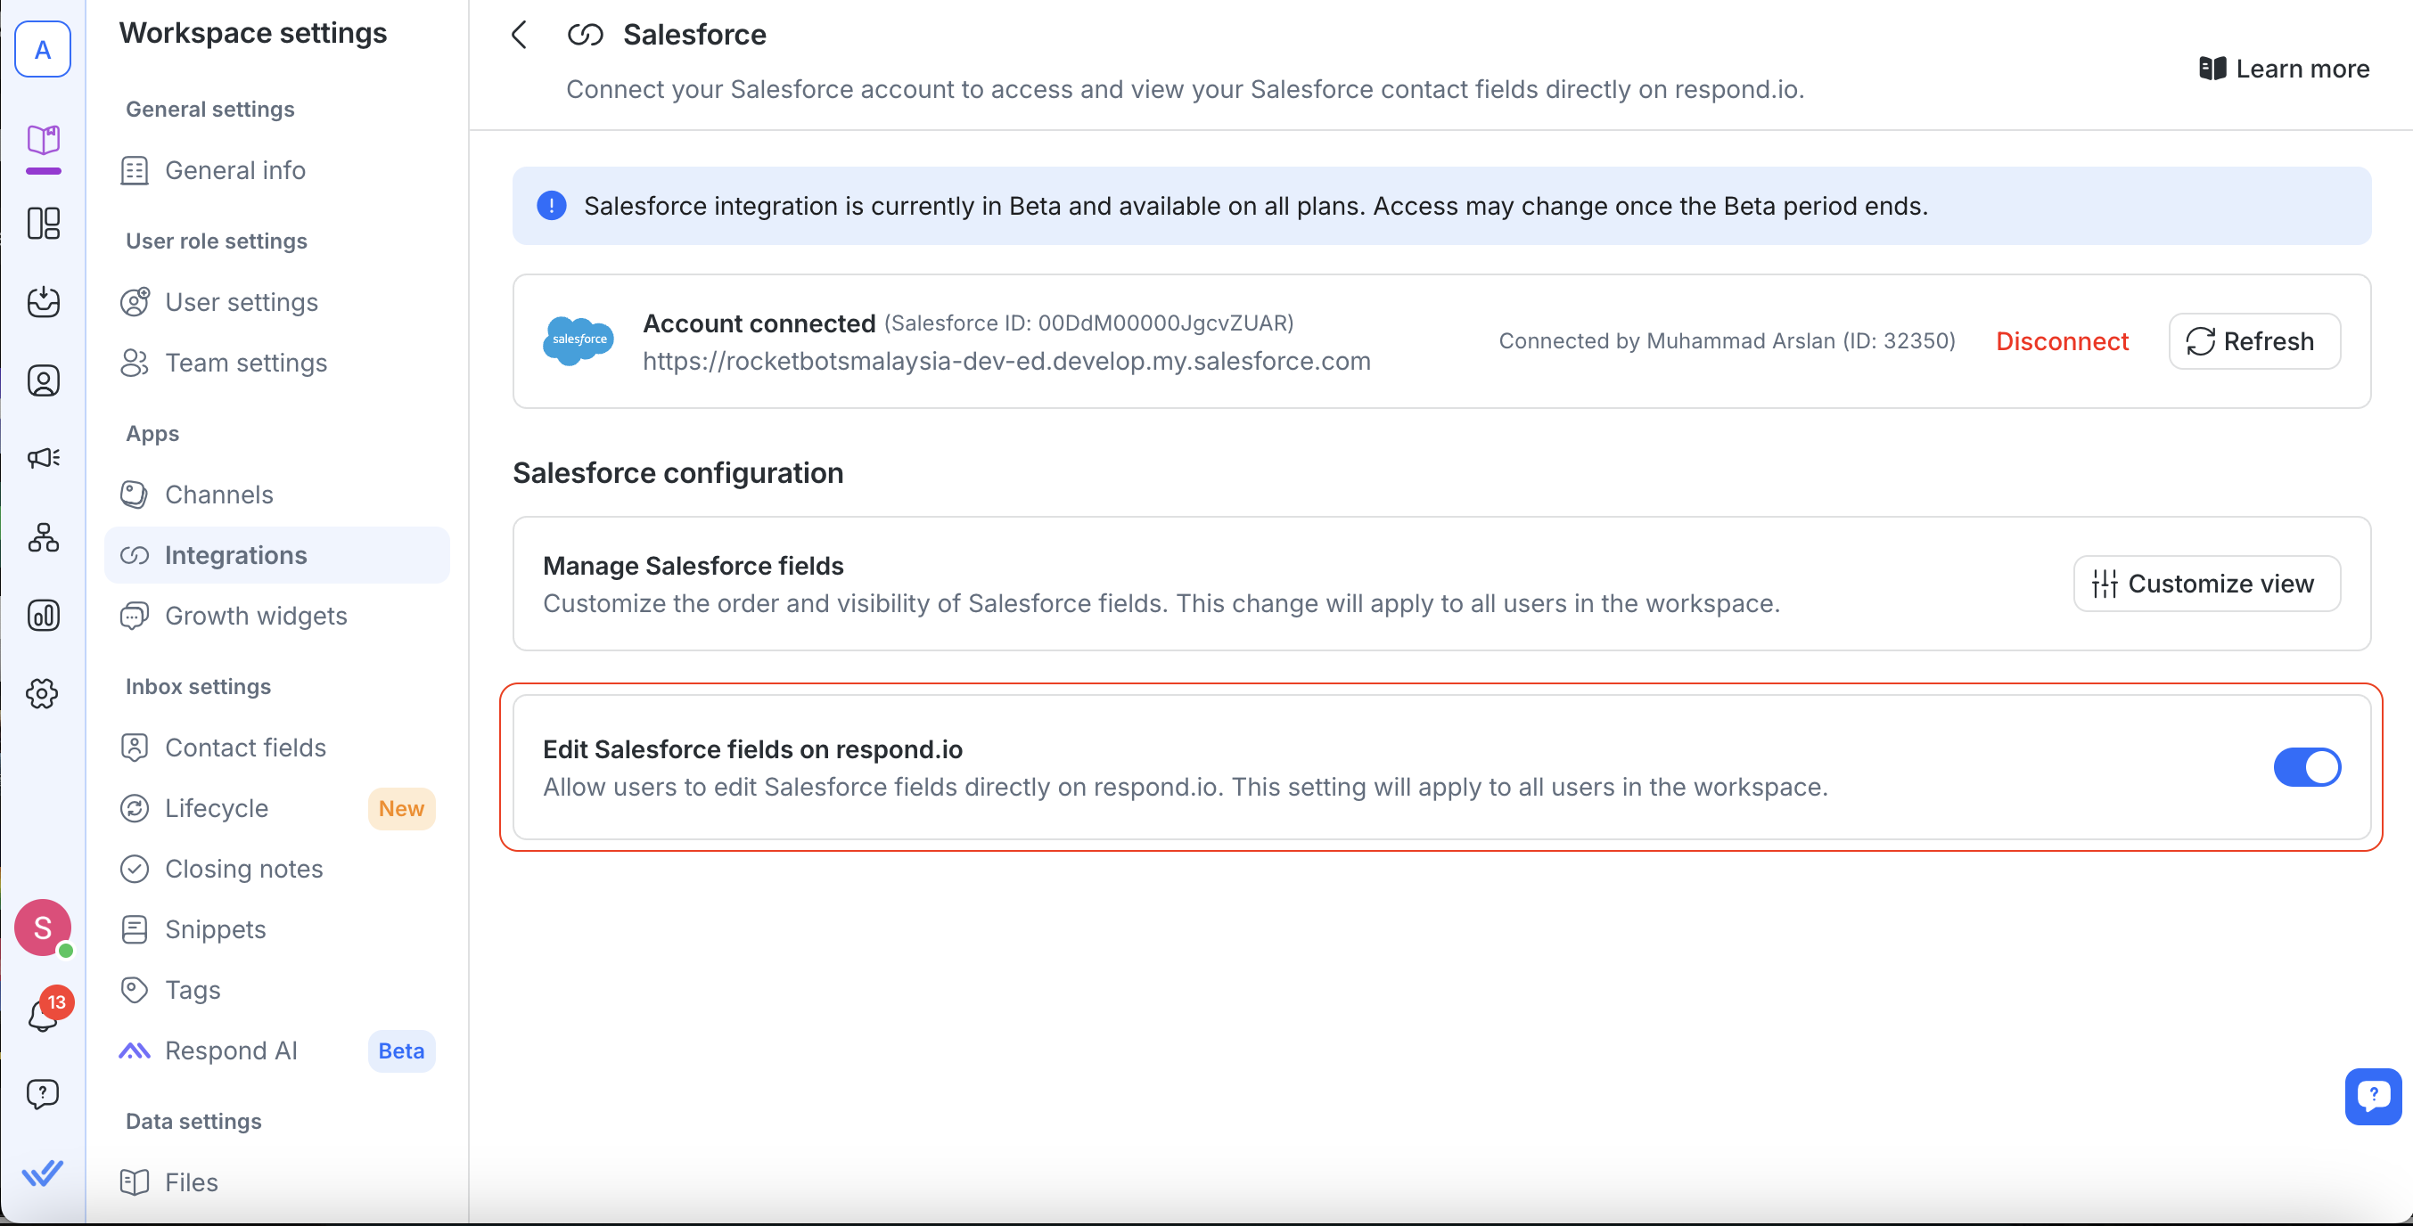Open the settings gear icon in the sidebar
The width and height of the screenshot is (2413, 1226).
tap(43, 694)
